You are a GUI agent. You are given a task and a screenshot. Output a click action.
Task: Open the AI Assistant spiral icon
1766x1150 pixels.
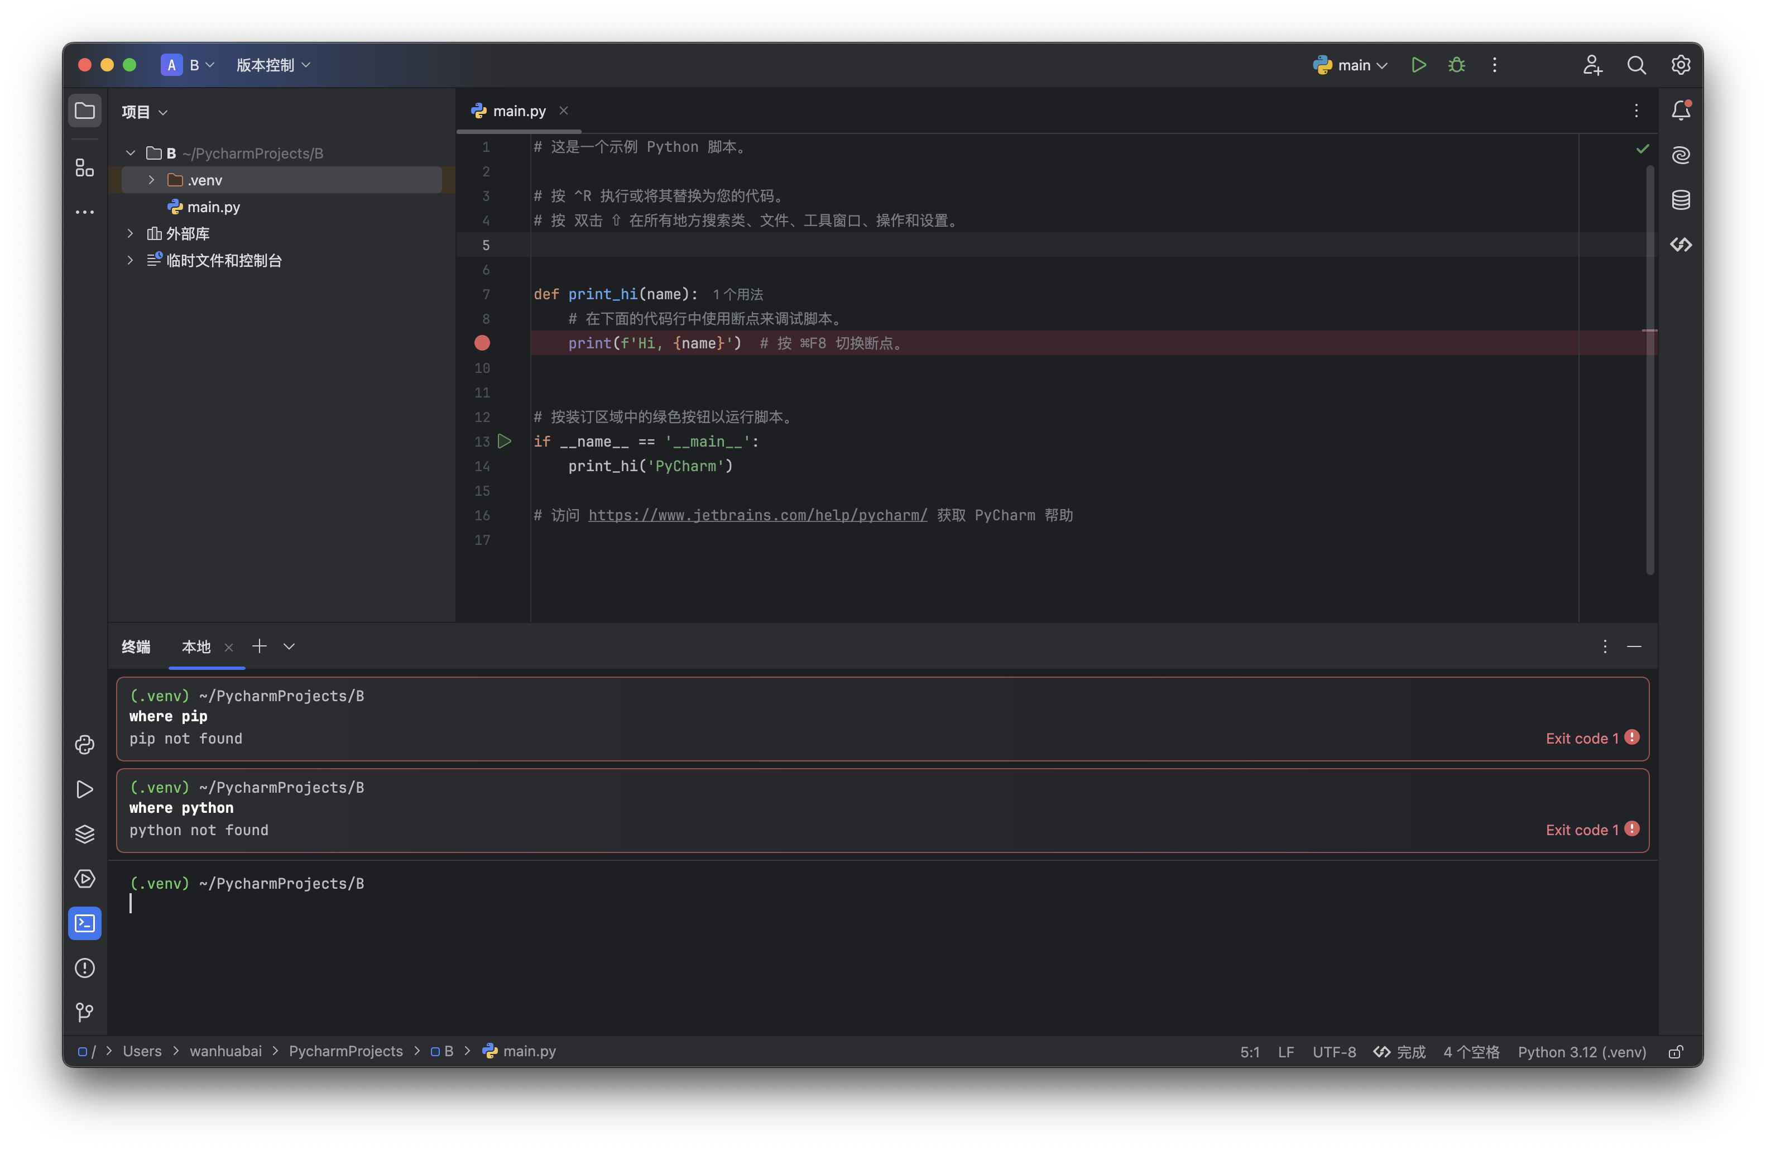pos(1680,155)
